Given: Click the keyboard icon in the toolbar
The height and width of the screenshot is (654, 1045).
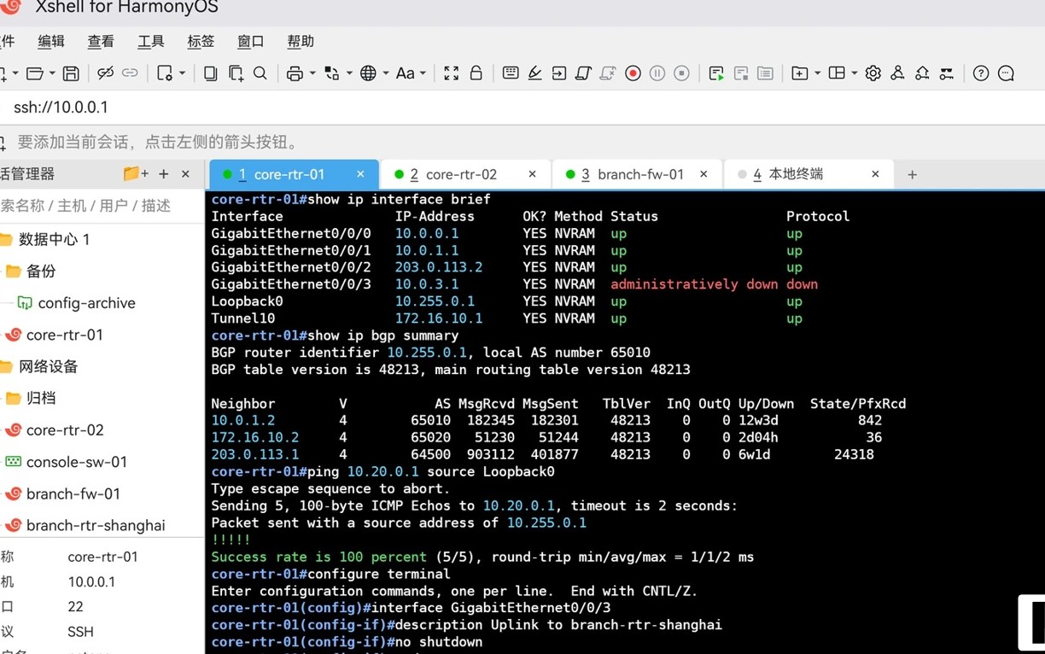Looking at the screenshot, I should pos(511,73).
